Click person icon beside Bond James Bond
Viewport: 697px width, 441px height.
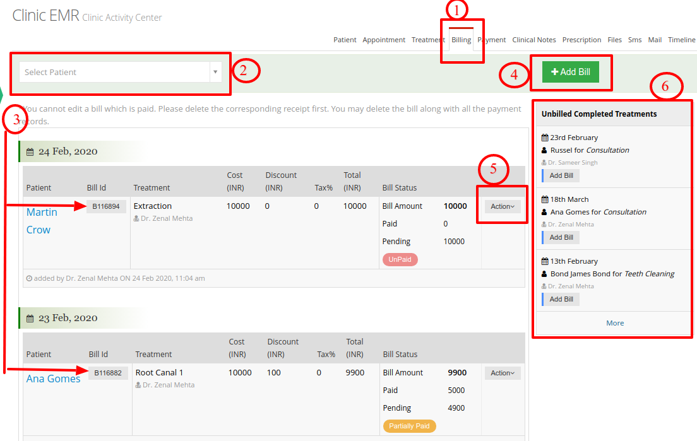click(544, 274)
